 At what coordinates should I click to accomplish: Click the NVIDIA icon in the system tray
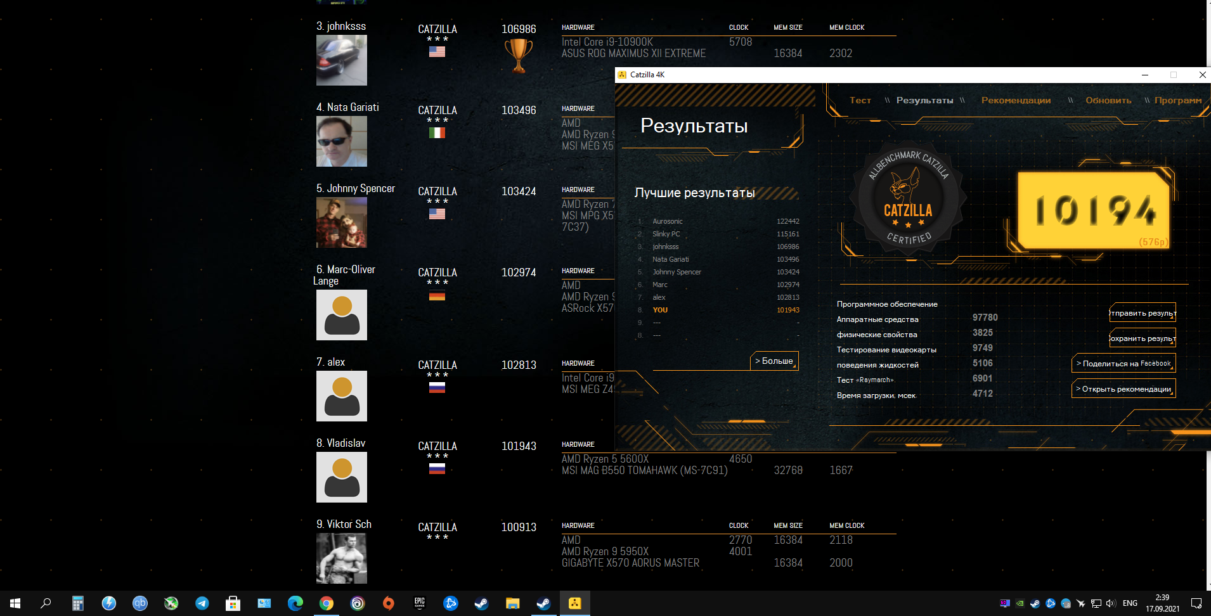[x=1020, y=603]
